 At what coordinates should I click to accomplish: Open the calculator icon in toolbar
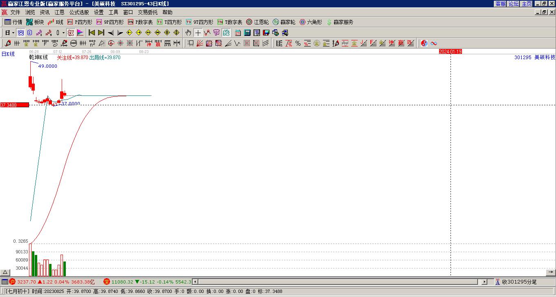pos(247,33)
